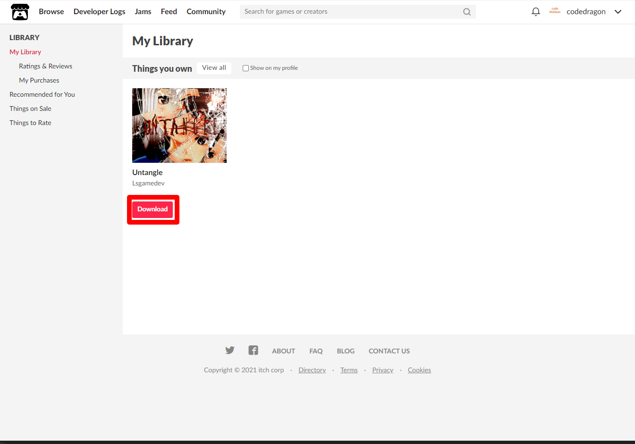Open itch.io Facebook page icon
635x444 pixels.
[253, 350]
